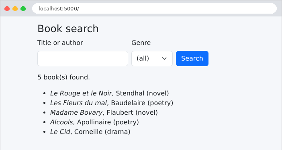Click the green maximize window dot
This screenshot has width=282, height=150.
pyautogui.click(x=23, y=8)
